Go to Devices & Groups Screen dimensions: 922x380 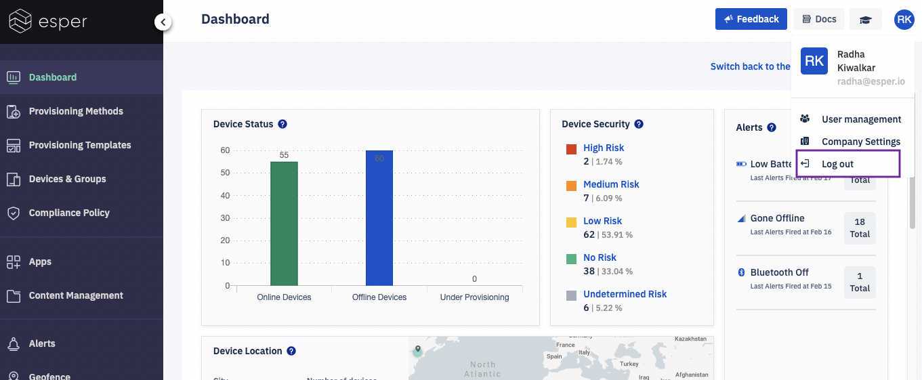67,179
